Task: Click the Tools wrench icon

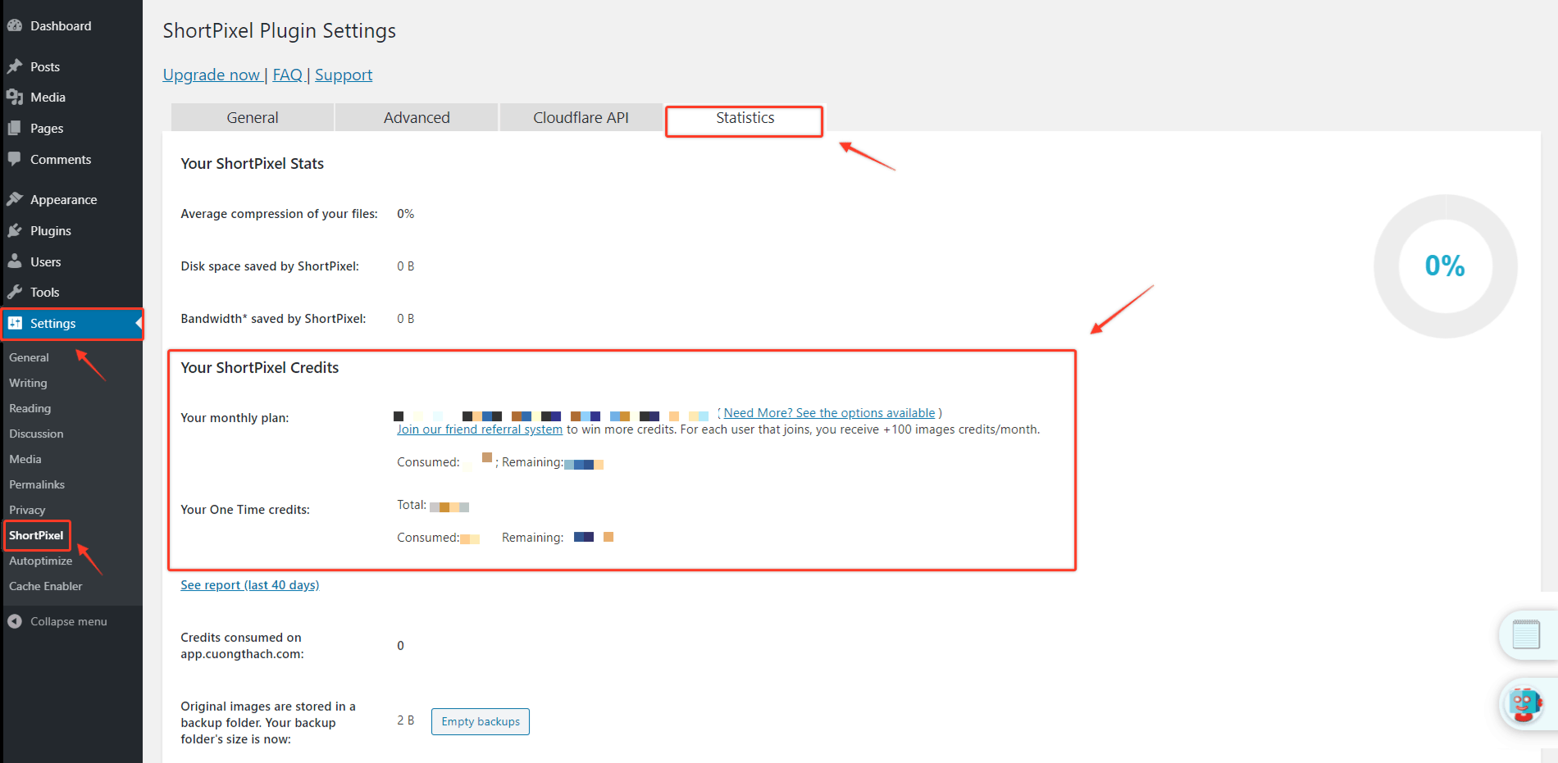Action: [x=15, y=292]
